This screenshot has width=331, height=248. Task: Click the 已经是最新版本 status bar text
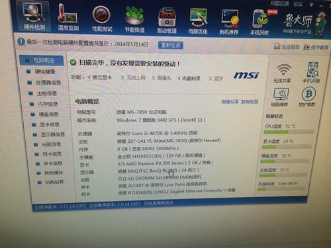click(159, 203)
